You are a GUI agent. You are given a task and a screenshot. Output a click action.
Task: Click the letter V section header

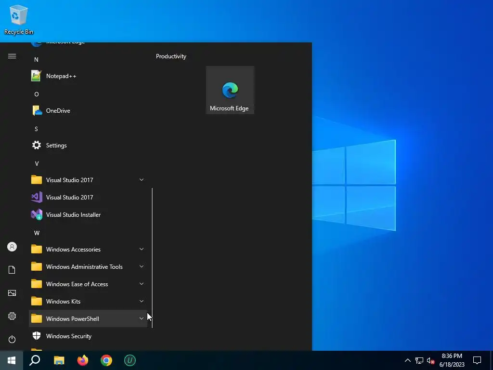pos(37,163)
